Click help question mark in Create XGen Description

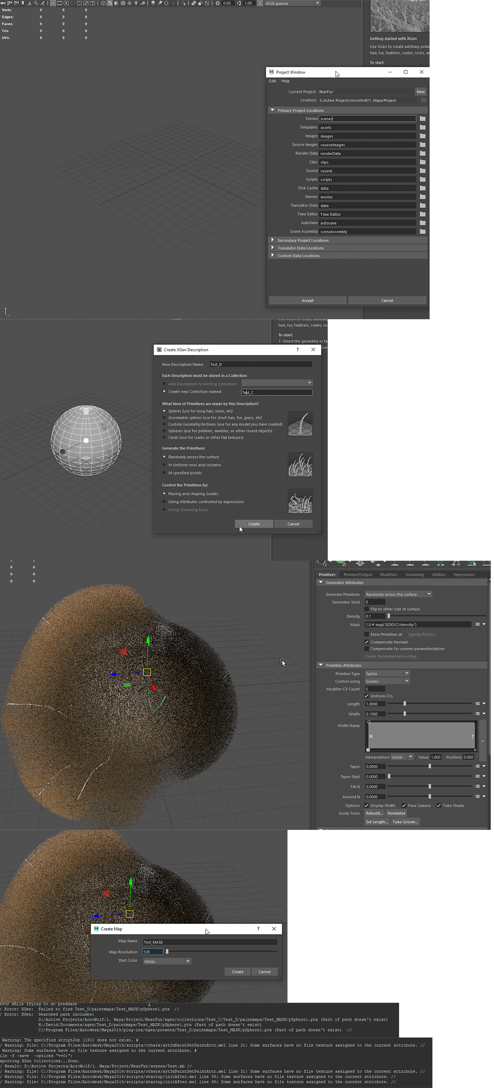click(298, 350)
